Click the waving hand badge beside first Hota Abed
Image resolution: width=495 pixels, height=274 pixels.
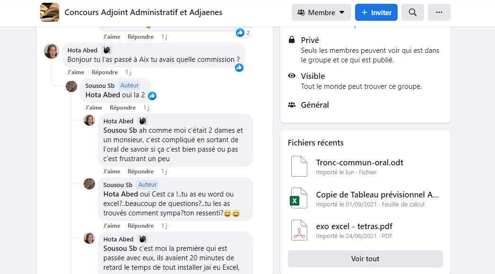tap(107, 50)
